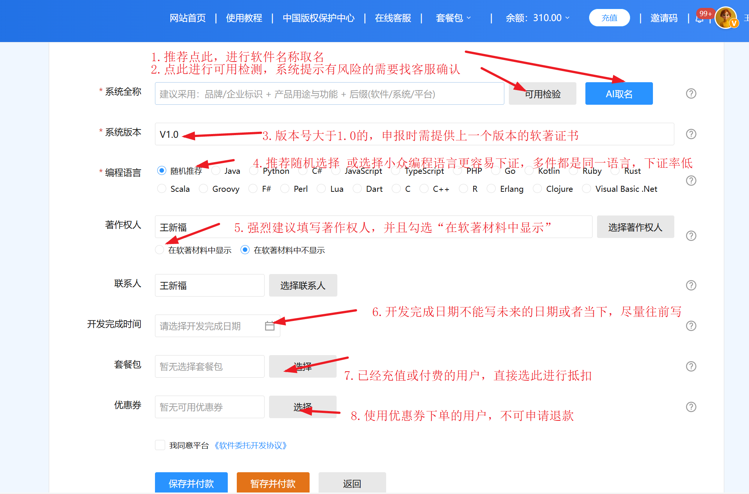Click help icon beside 编程语言 options
Viewport: 749px width, 494px height.
691,181
